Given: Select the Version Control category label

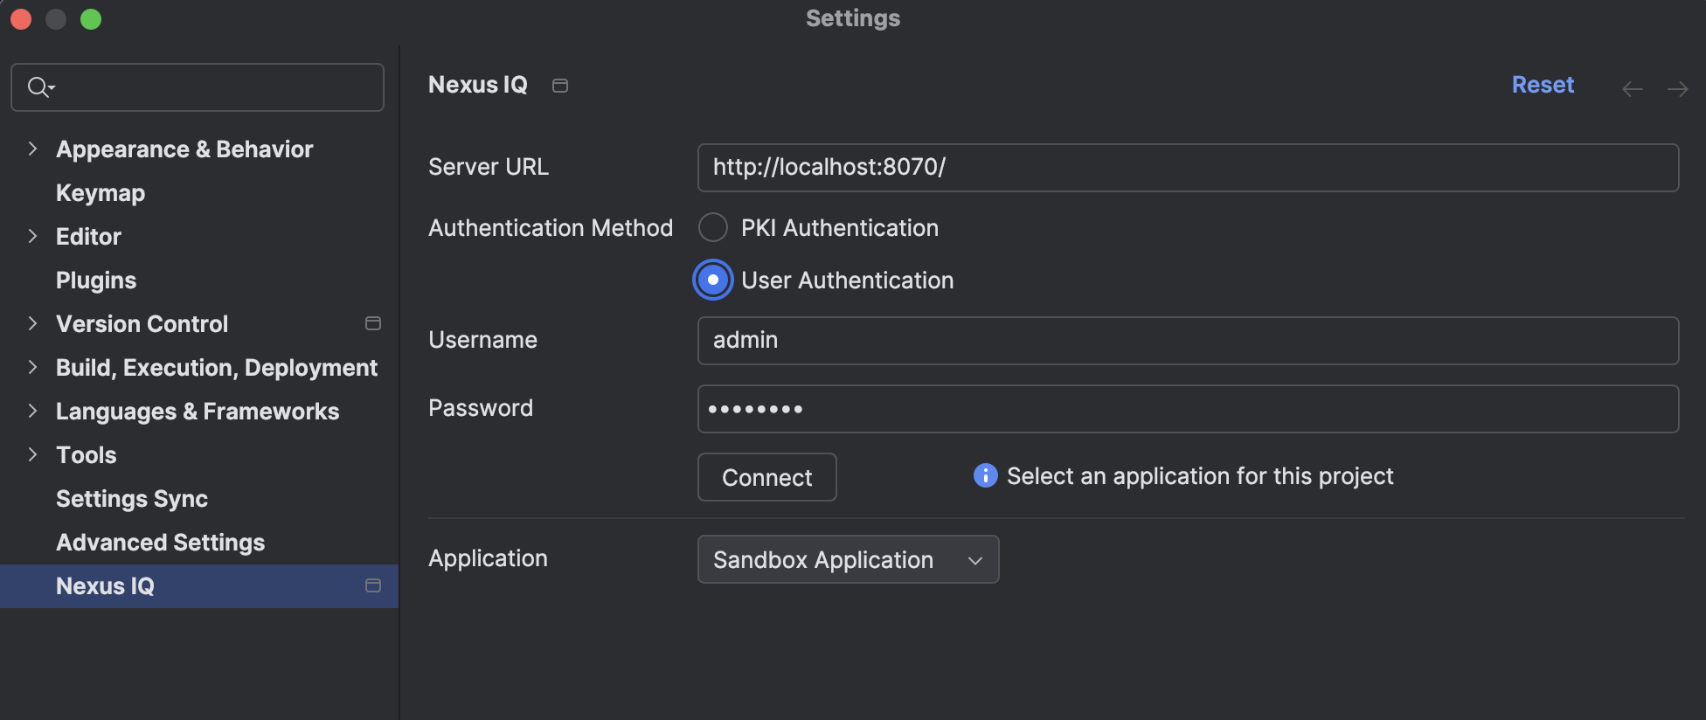Looking at the screenshot, I should [x=142, y=324].
